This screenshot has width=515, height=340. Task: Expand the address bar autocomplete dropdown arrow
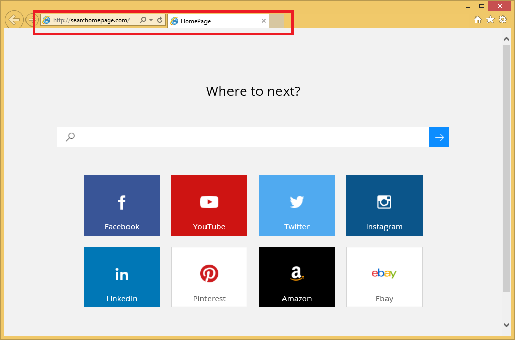tap(151, 20)
